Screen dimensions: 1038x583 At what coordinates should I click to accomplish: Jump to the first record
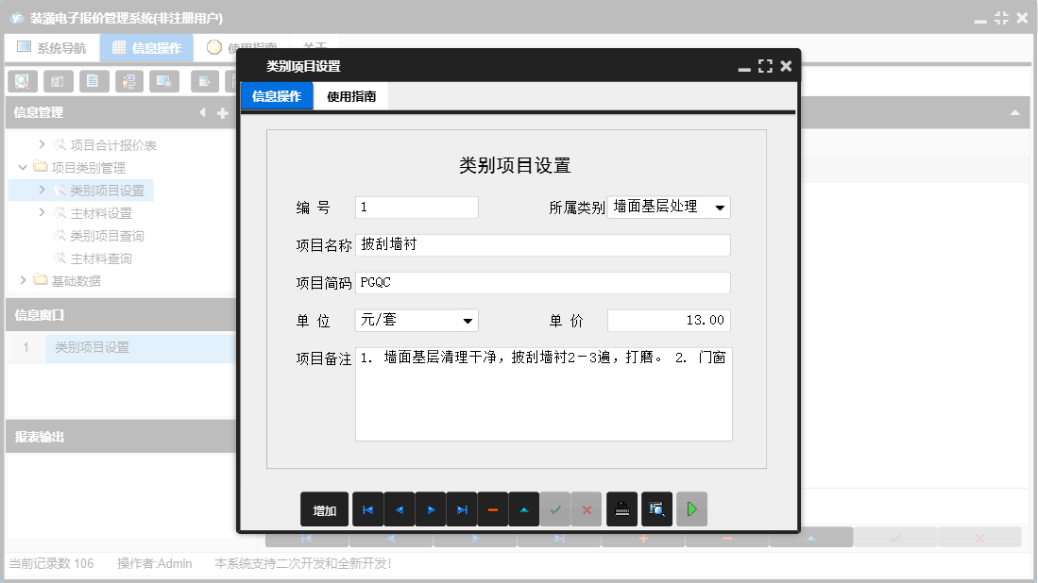pyautogui.click(x=367, y=508)
